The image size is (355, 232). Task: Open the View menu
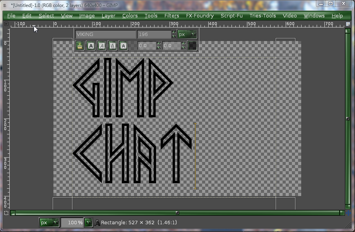[67, 15]
